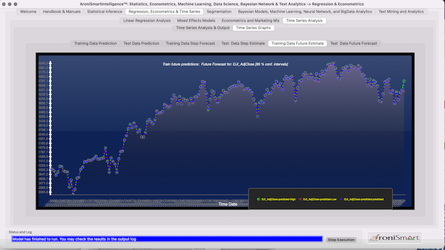
Task: Go to Bayesian Models, Machine Learning tab
Action: (x=305, y=12)
